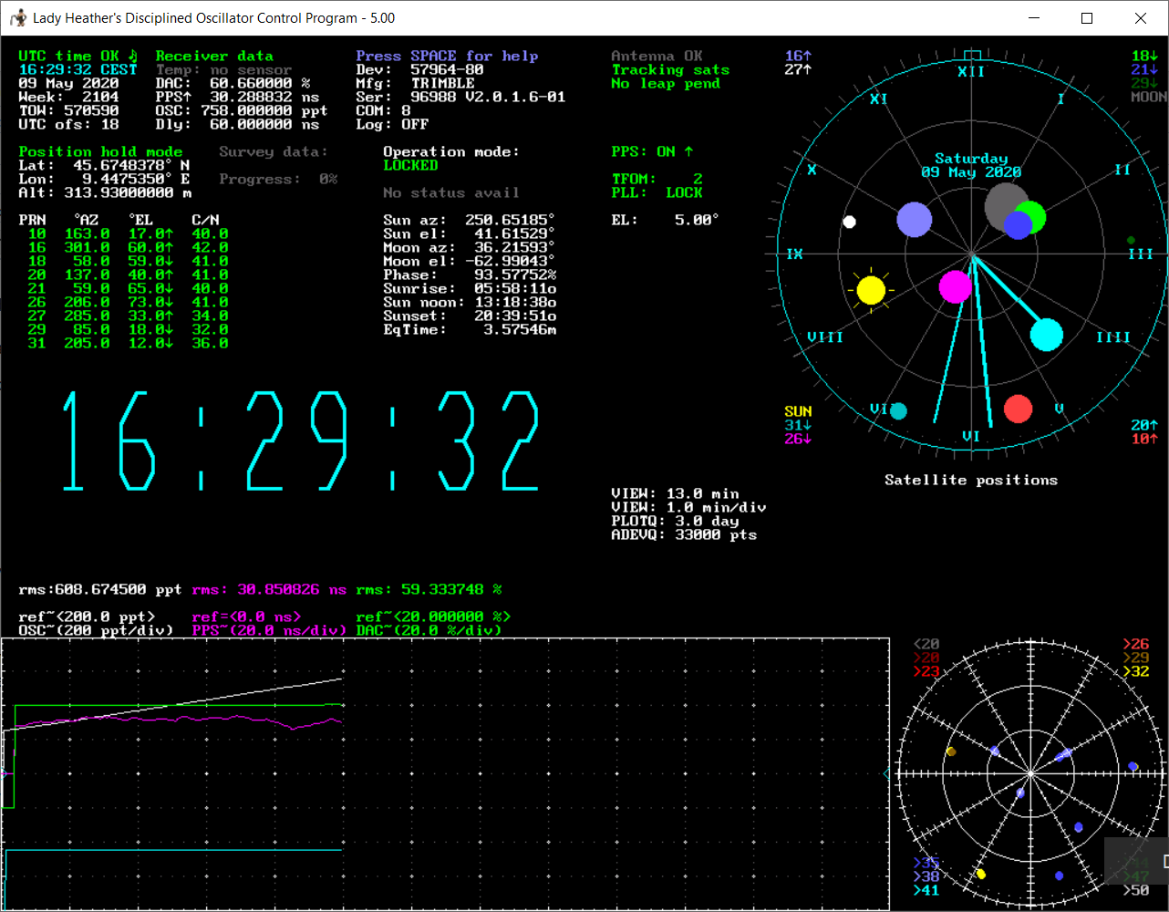This screenshot has height=912, width=1169.
Task: Click the red PRN 10 satellite circle
Action: (x=1018, y=409)
